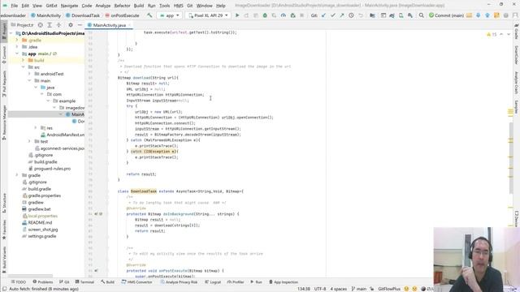Click Git commit checkmark icon
Viewport: 520px width, 292px height.
pyautogui.click(x=332, y=15)
